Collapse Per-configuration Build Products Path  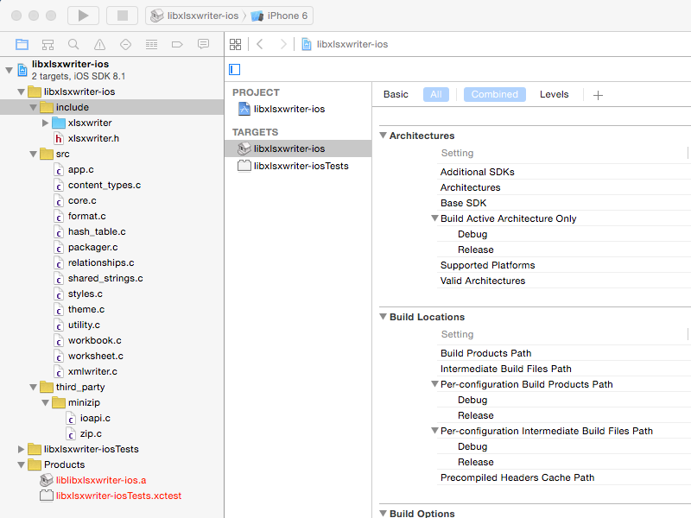click(435, 383)
